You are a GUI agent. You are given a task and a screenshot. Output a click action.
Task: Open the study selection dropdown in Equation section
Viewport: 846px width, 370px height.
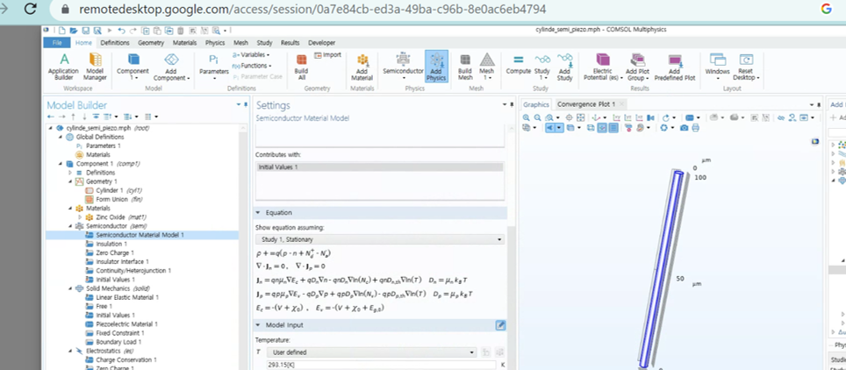(x=379, y=239)
